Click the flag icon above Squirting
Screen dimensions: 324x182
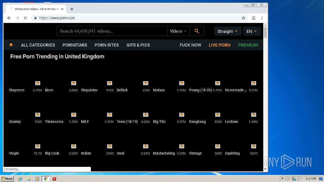254,146
